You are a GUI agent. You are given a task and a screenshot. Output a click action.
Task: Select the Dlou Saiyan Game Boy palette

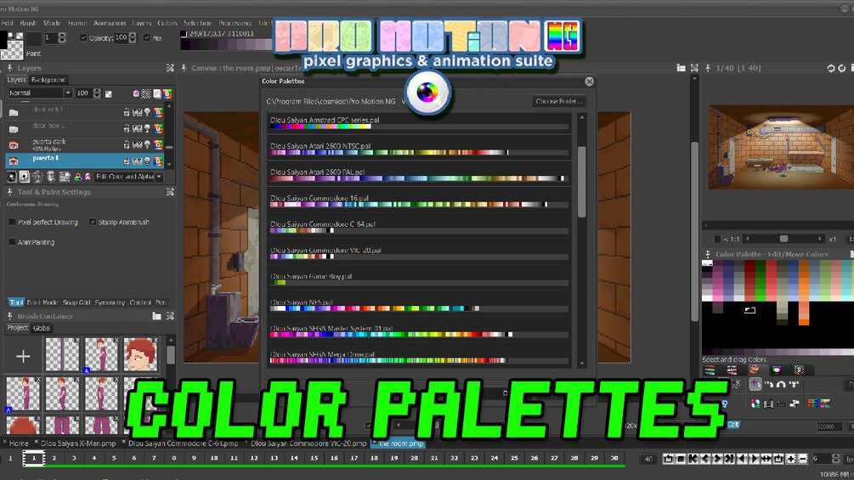point(420,280)
